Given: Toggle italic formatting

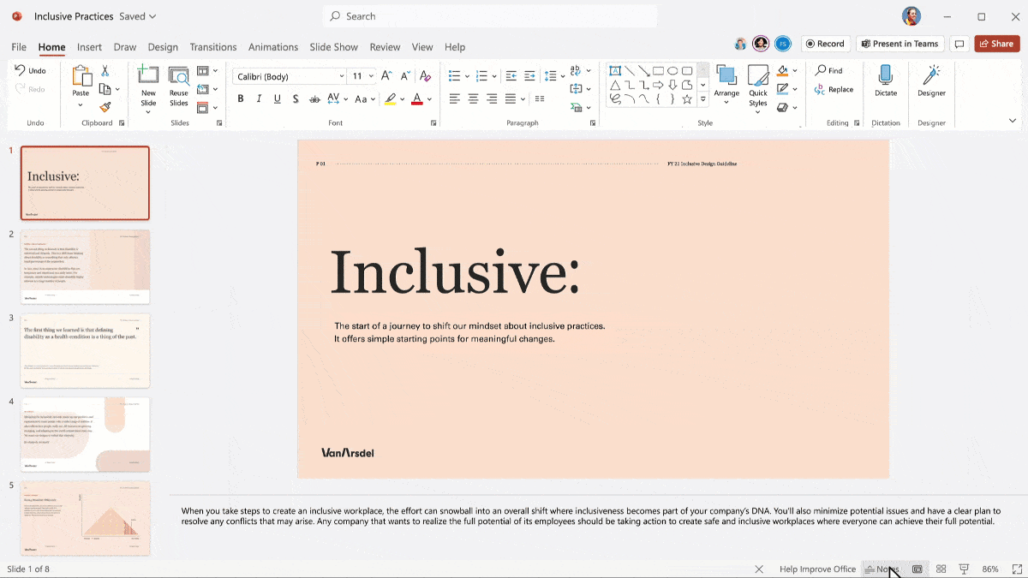Looking at the screenshot, I should click(259, 98).
